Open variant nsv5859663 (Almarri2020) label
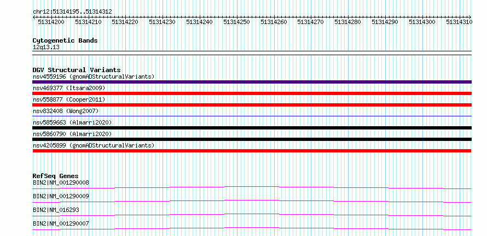Screen dimensions: 487x236 click(x=72, y=122)
